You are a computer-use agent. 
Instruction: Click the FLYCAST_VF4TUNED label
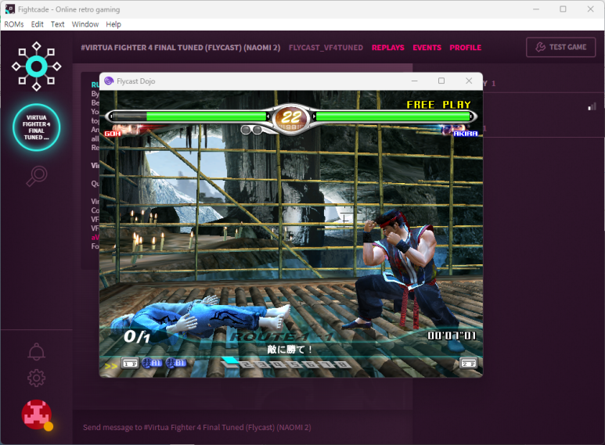pyautogui.click(x=326, y=48)
